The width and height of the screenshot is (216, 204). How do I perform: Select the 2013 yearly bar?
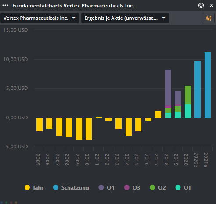pos(119,124)
